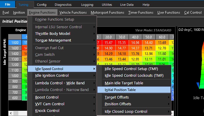Image resolution: width=204 pixels, height=116 pixels.
Task: Open User Functions menu
Action: click(x=169, y=13)
